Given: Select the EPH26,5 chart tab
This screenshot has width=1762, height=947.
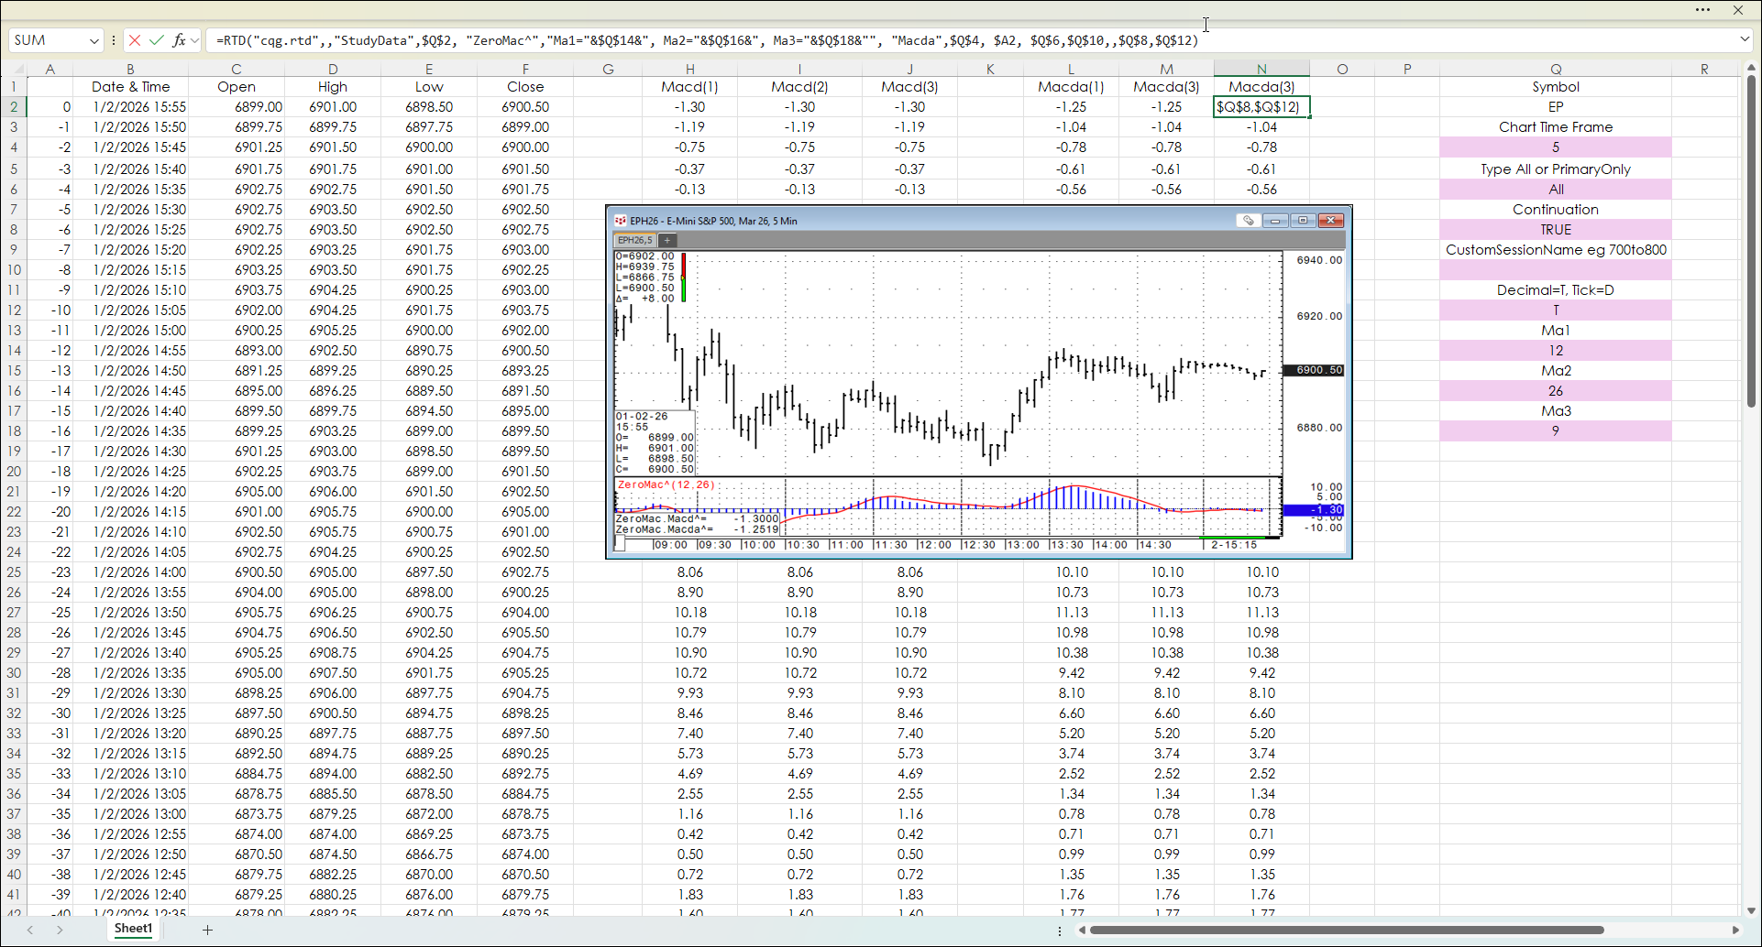Looking at the screenshot, I should tap(634, 240).
